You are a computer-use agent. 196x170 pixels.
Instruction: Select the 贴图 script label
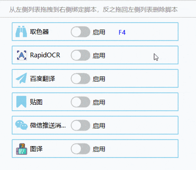pos(36,102)
